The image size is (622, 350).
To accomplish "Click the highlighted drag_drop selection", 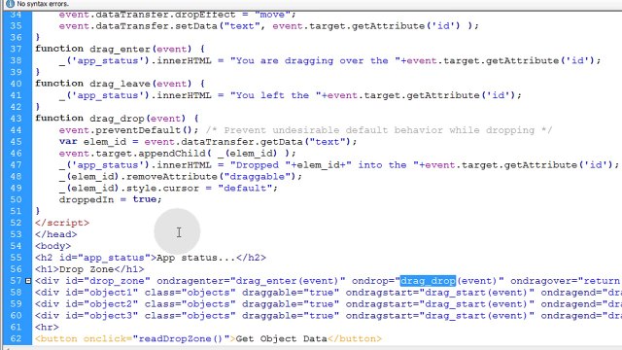I will (x=428, y=281).
